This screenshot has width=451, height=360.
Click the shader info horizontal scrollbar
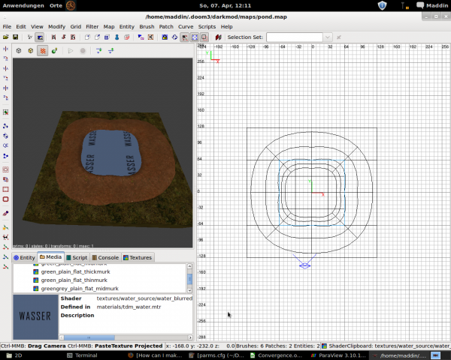tap(126, 337)
